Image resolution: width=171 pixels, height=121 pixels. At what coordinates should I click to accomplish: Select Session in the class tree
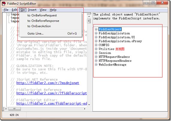coord(105,53)
